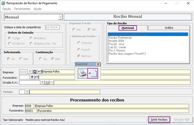
Task: Open the Opção menu
Action: 6,9
